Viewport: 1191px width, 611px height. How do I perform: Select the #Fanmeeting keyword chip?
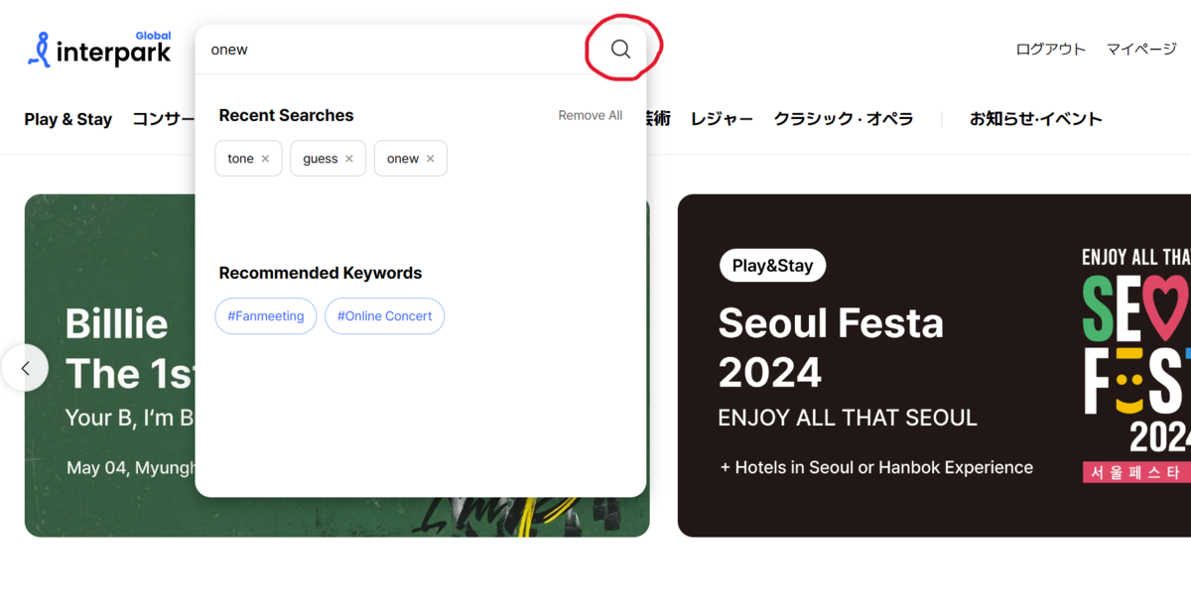click(265, 315)
